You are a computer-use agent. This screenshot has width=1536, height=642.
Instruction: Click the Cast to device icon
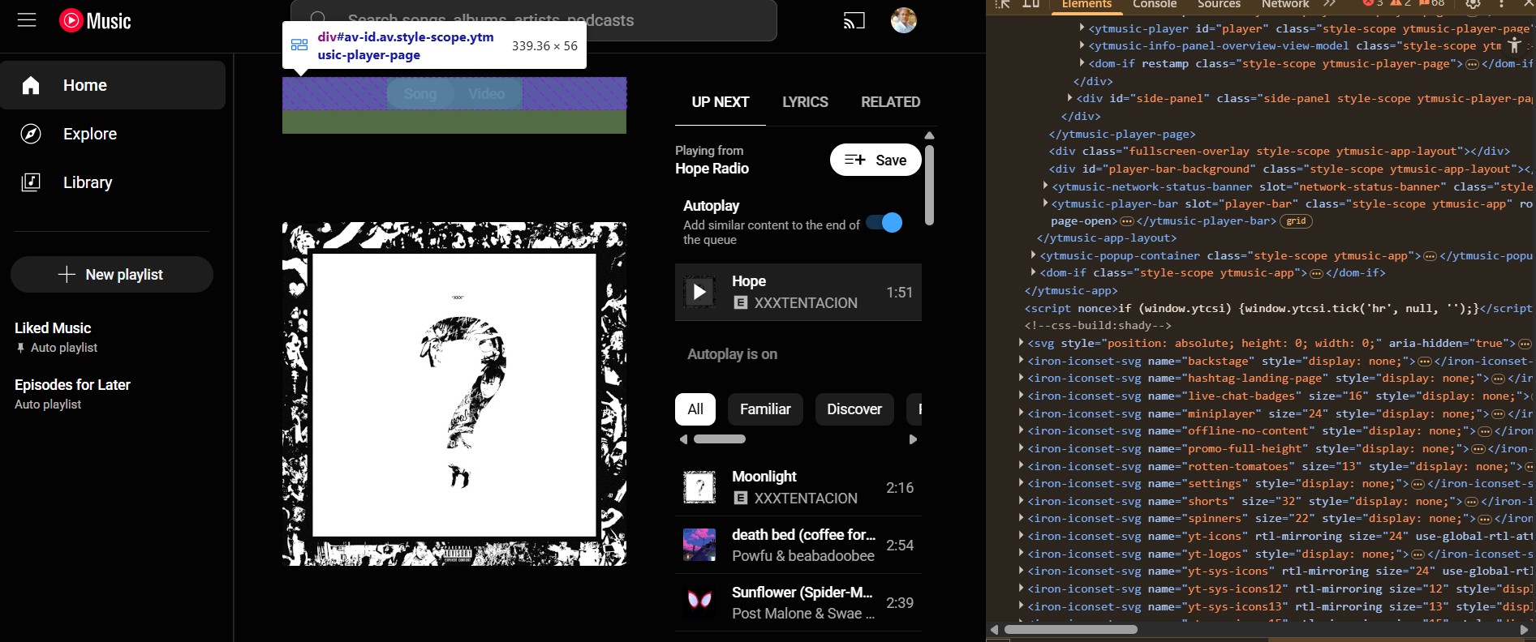coord(854,20)
